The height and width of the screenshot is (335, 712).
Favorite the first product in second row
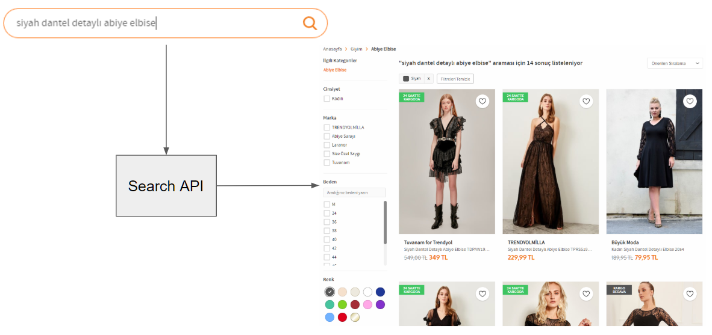pyautogui.click(x=482, y=294)
